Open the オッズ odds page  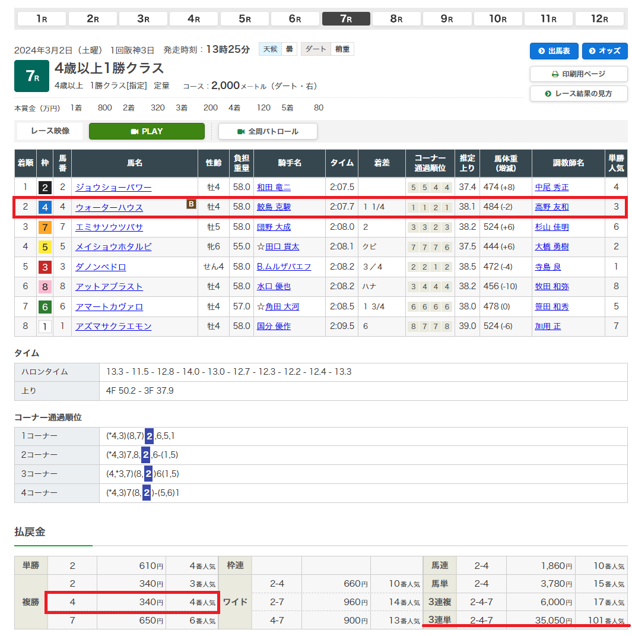pyautogui.click(x=605, y=51)
